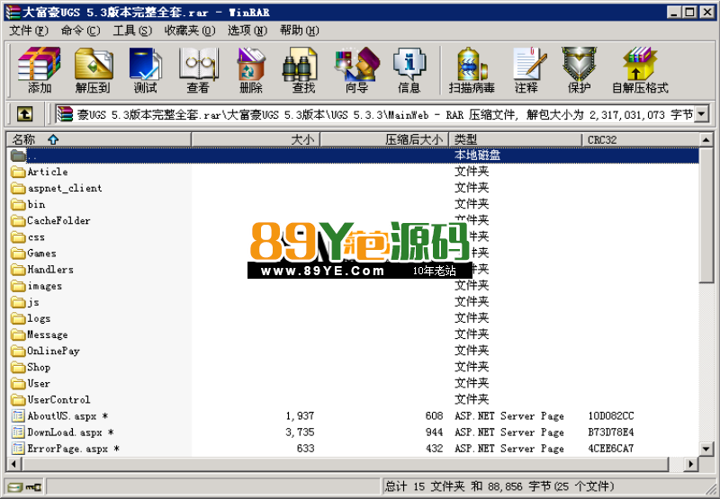Viewport: 720px width, 499px height.
Task: Open the Favorites (收藏夹) menu
Action: click(x=190, y=31)
